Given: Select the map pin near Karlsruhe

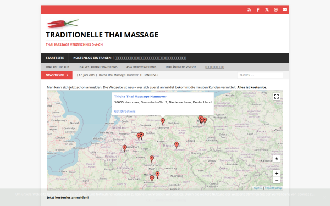Looking at the screenshot, I should click(x=152, y=179).
